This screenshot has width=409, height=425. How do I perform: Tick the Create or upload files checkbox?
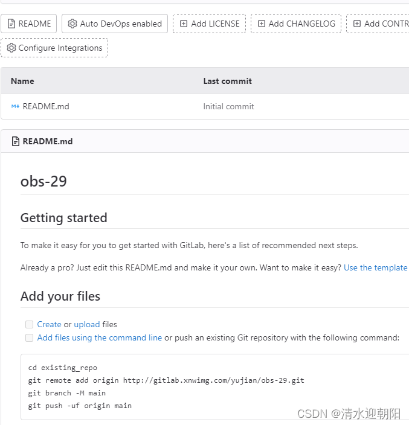point(29,324)
